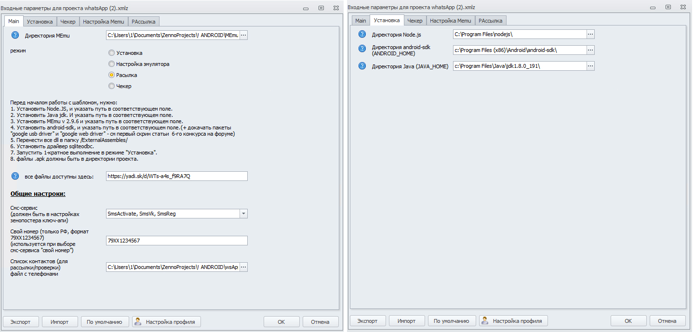The image size is (694, 332).
Task: Expand the Смс-сервис dropdown list
Action: point(243,214)
